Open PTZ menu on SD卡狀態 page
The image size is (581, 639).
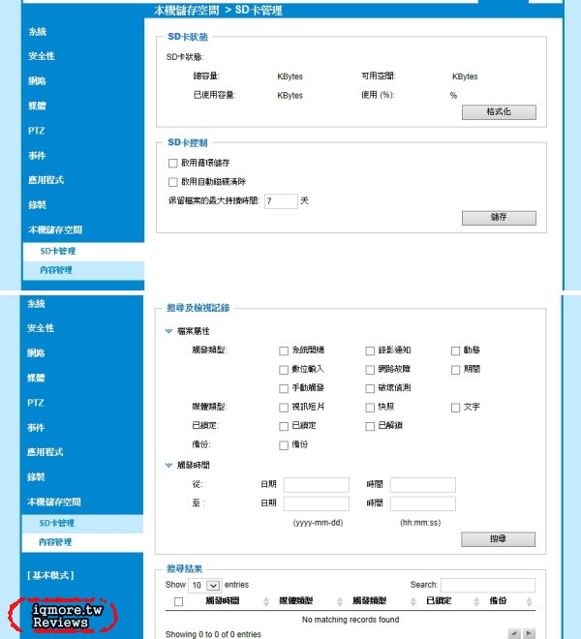36,131
